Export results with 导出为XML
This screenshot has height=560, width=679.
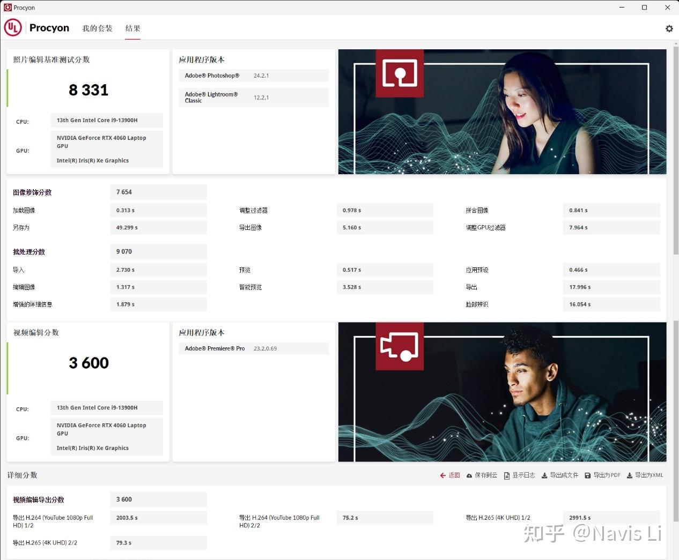coord(645,475)
